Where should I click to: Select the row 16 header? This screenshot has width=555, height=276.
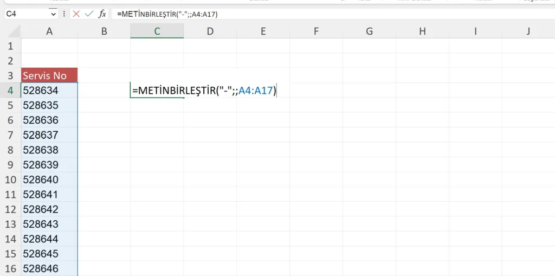click(10, 268)
